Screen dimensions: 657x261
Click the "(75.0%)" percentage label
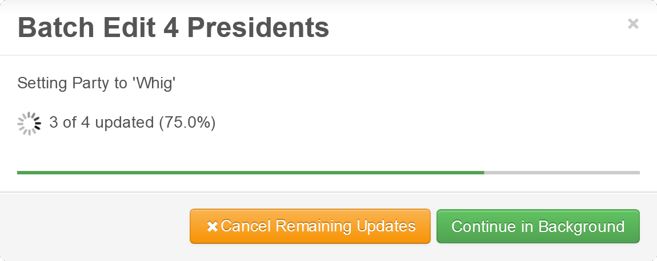[x=187, y=123]
